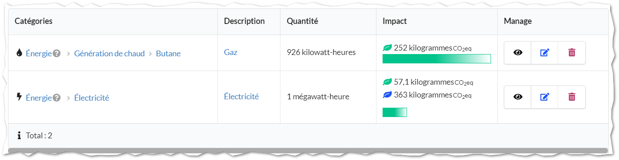Click the Butane impact progress bar
This screenshot has height=160, width=619.
pyautogui.click(x=436, y=59)
